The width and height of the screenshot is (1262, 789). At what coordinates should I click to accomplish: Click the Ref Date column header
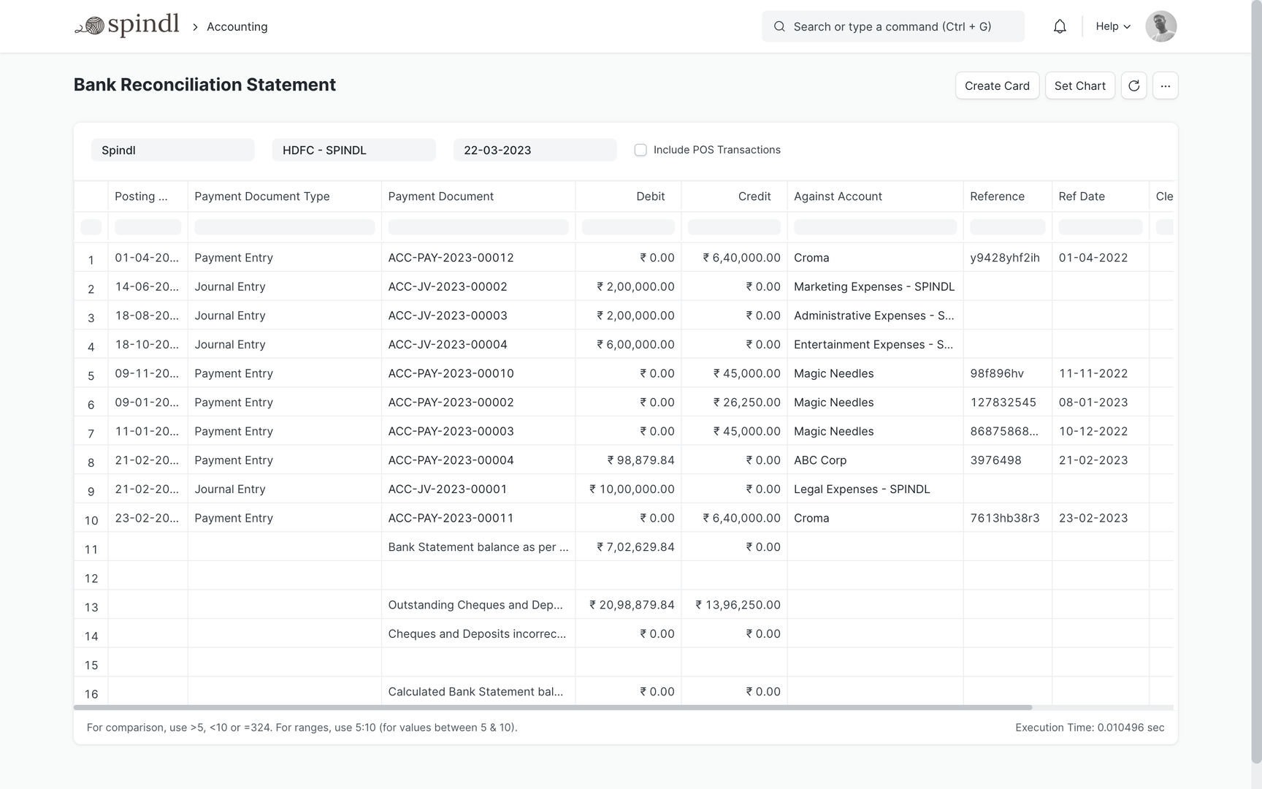click(1101, 197)
